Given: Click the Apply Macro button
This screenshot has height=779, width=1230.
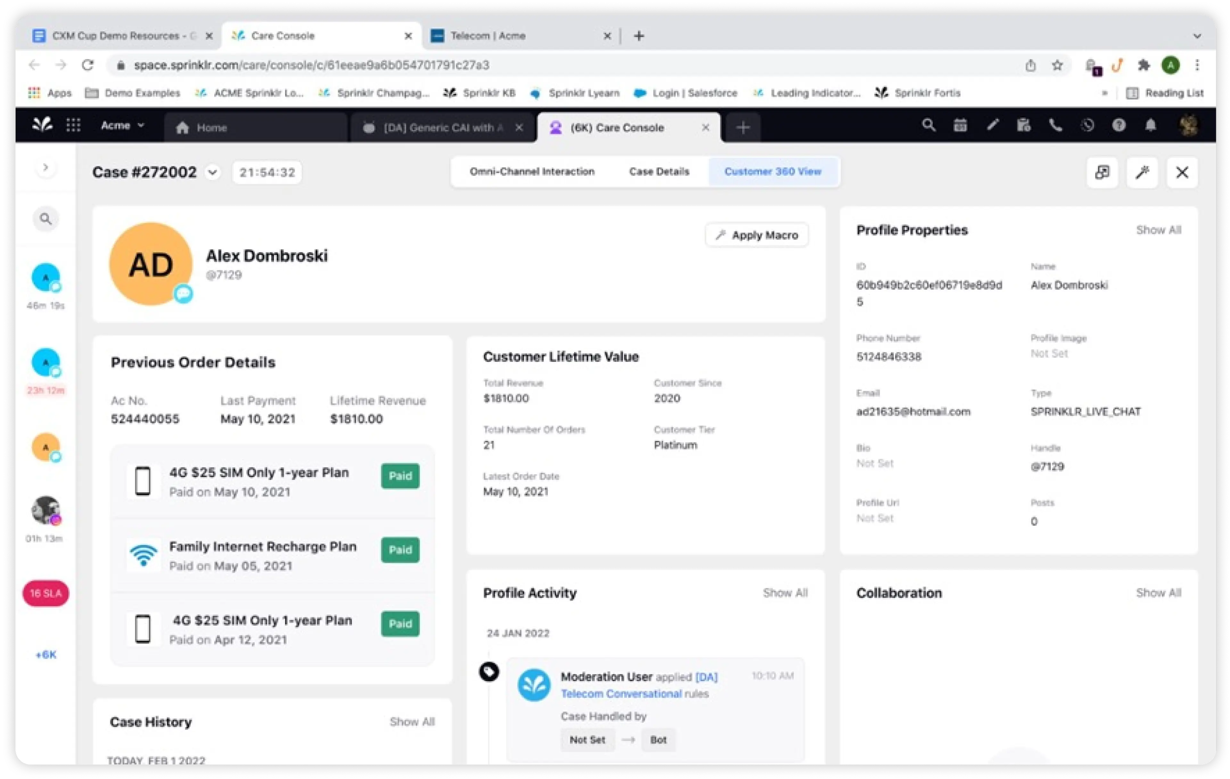Looking at the screenshot, I should coord(757,235).
